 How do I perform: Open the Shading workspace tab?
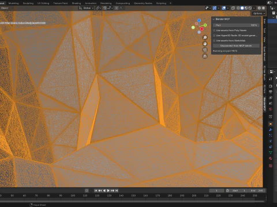click(76, 3)
